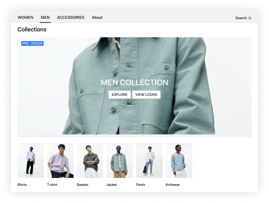
Task: Click the VIEW LOOKS button
Action: pos(146,94)
